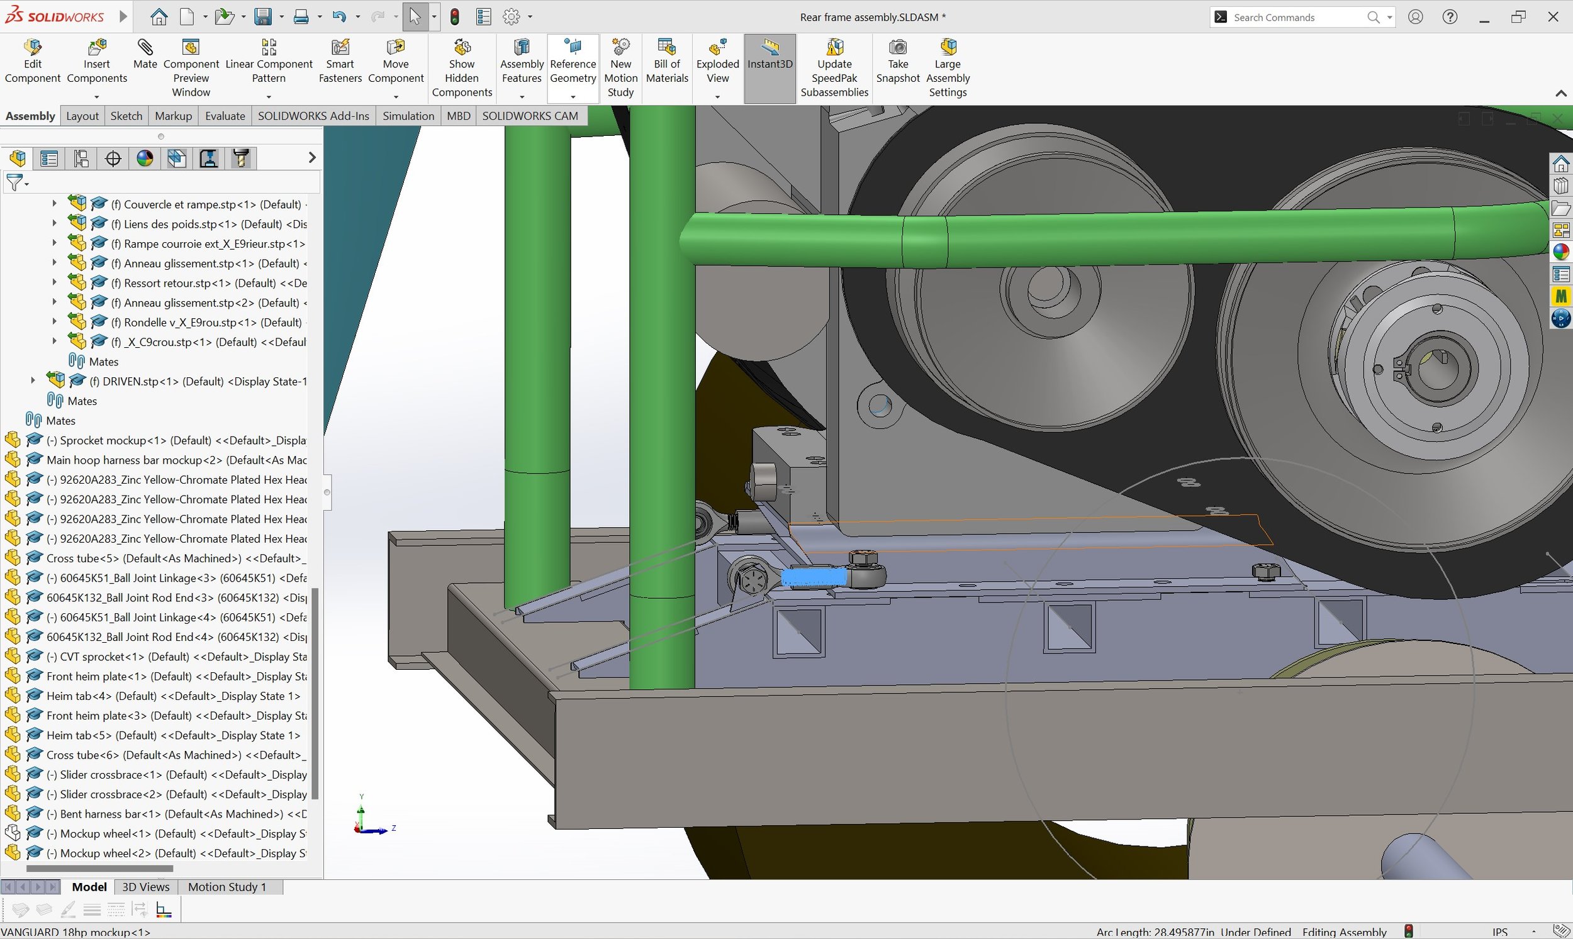Expand the Couvercle et rampe.stp tree node
The width and height of the screenshot is (1573, 939).
pos(55,204)
